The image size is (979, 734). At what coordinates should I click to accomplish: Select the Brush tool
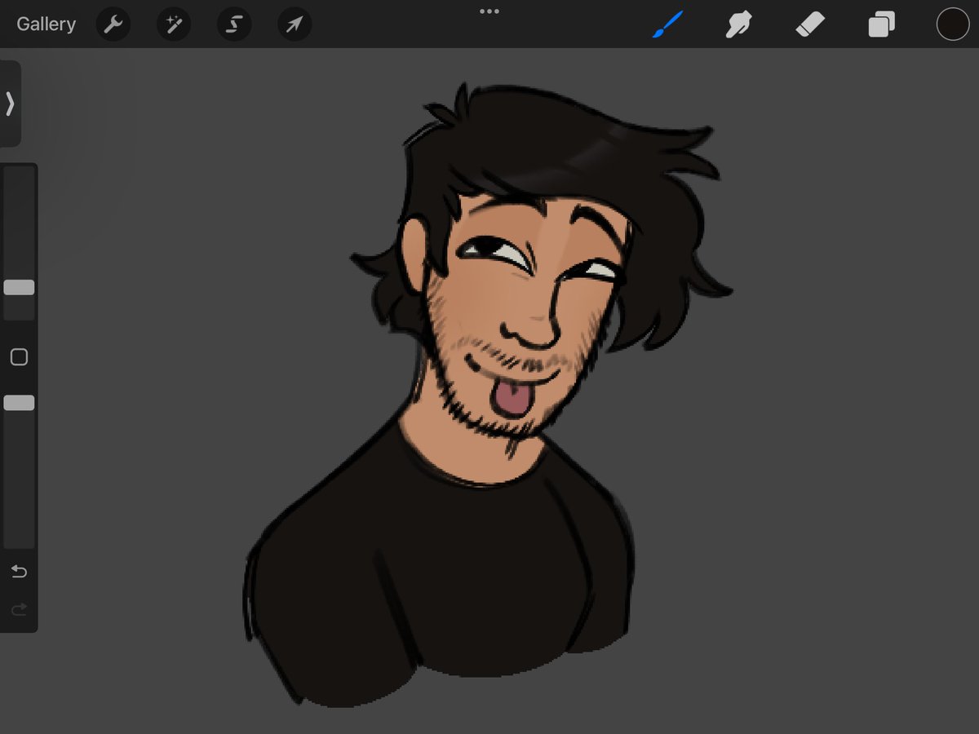[x=667, y=24]
